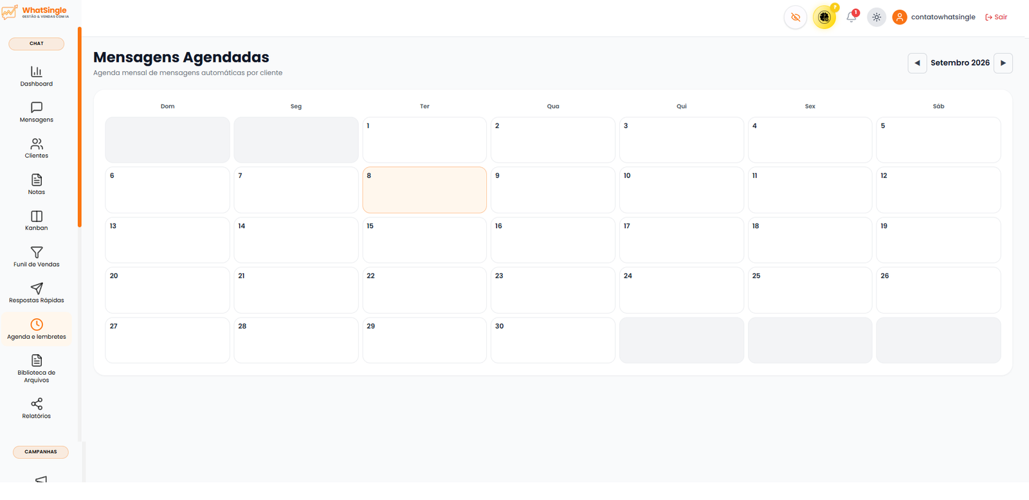Open Funil de Vendas funnel icon
Screen dimensions: 1029x500
pos(37,252)
